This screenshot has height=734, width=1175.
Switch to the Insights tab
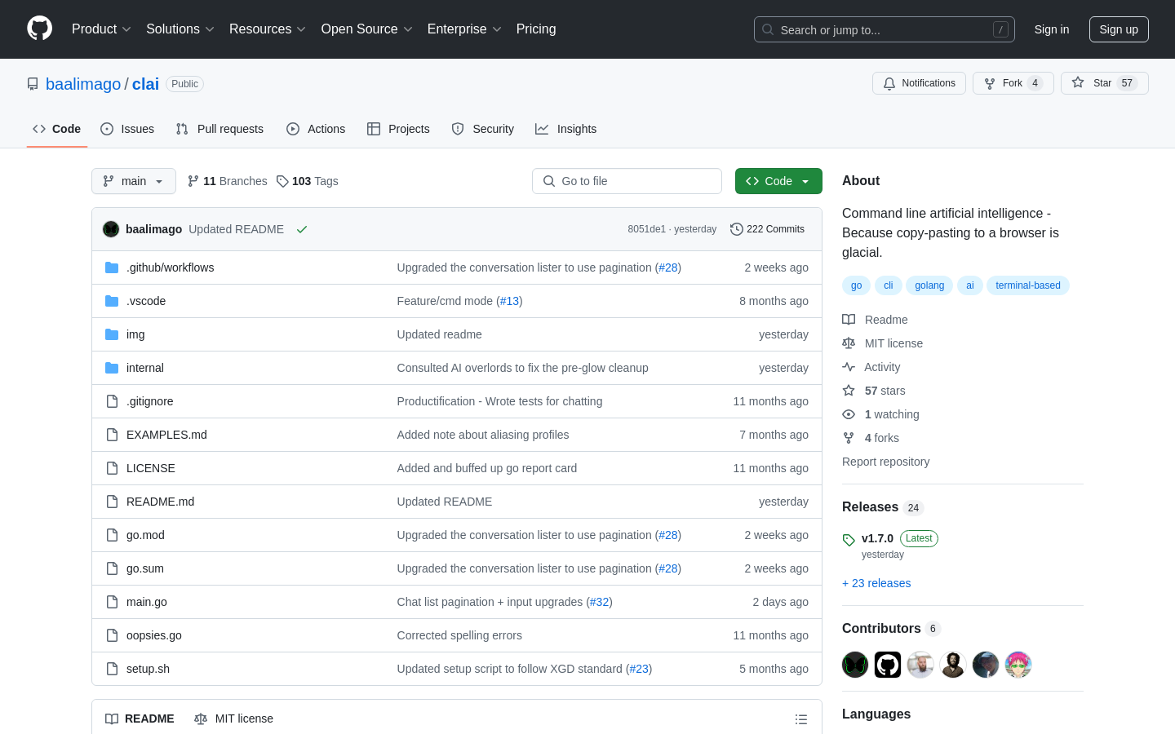tap(566, 129)
